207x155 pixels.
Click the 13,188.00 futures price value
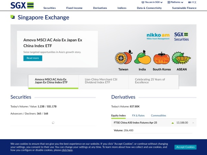pos(182,123)
